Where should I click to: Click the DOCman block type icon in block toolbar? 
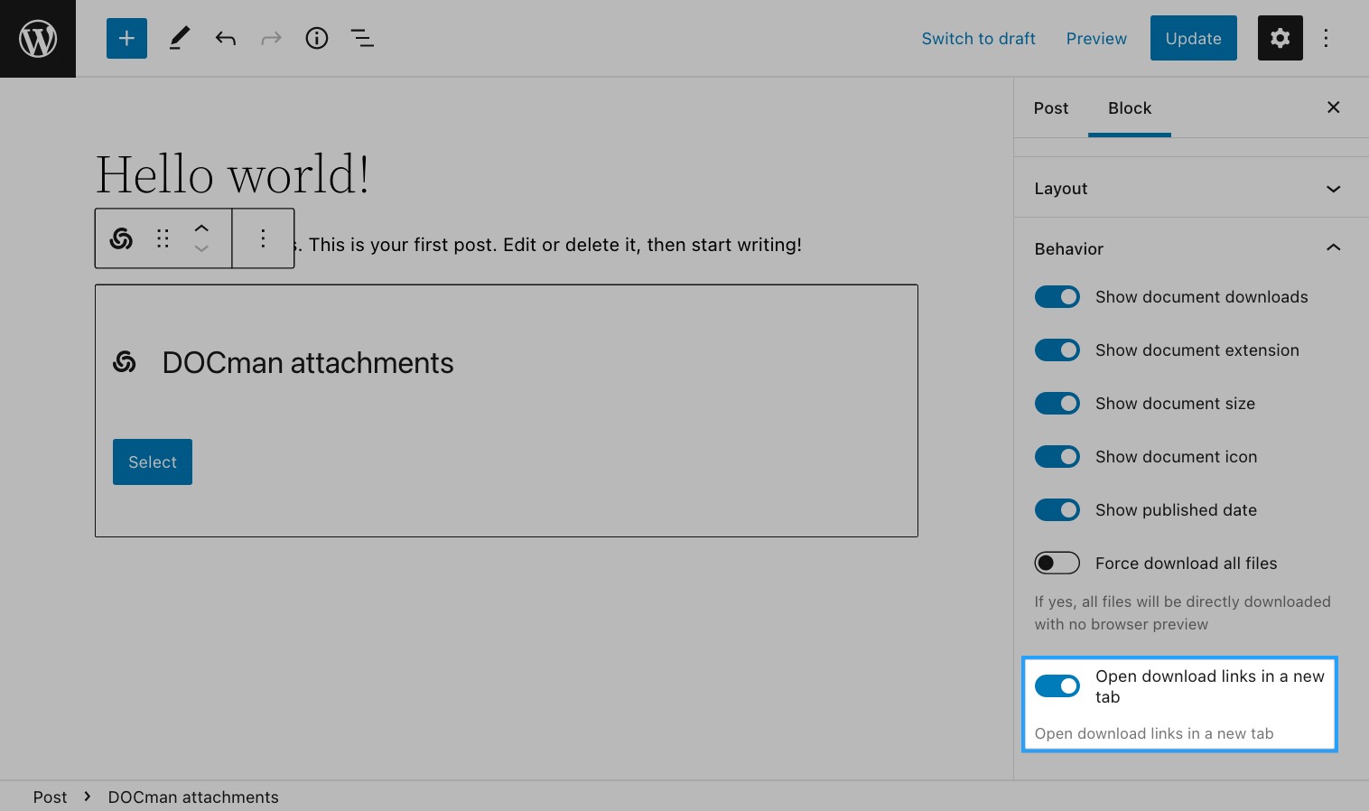pos(121,238)
